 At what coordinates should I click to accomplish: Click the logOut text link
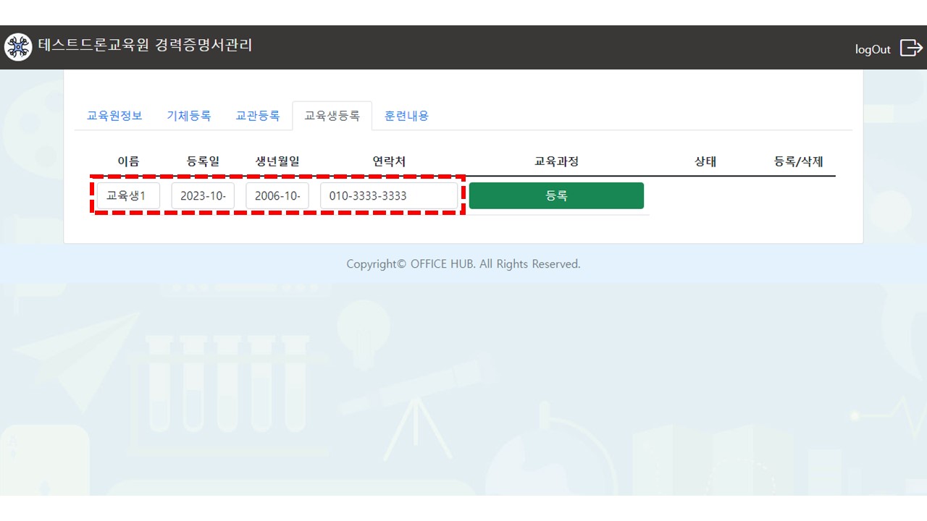pos(873,49)
